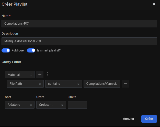Image resolution: width=160 pixels, height=127 pixels.
Task: Click the Publique label text
Action: pos(18,50)
